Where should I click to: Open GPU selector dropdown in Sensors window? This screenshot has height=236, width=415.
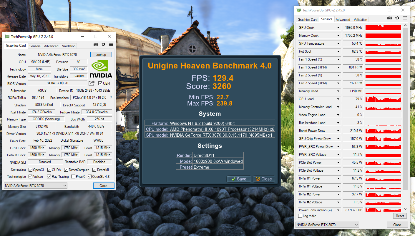click(327, 225)
